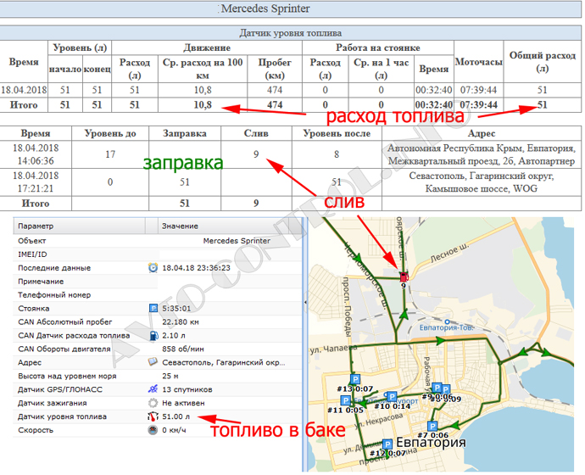Screen dimensions: 585x475
Task: Select parking marker #12 on the map
Action: point(387,444)
